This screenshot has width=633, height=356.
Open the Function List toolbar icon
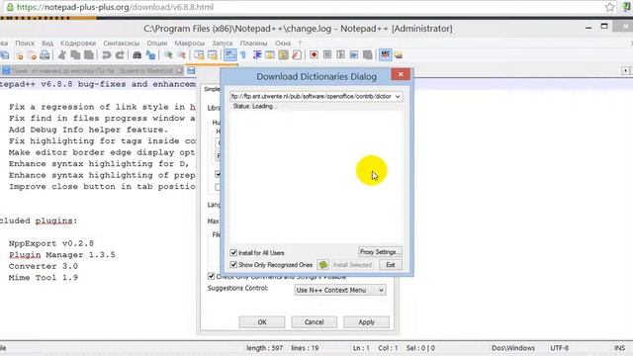click(x=297, y=55)
